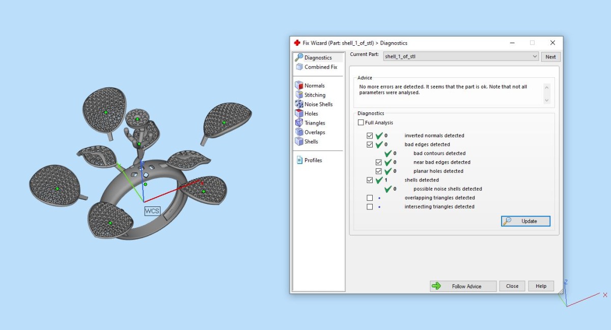Open the Normals fix page icon
This screenshot has width=611, height=330.
click(299, 85)
